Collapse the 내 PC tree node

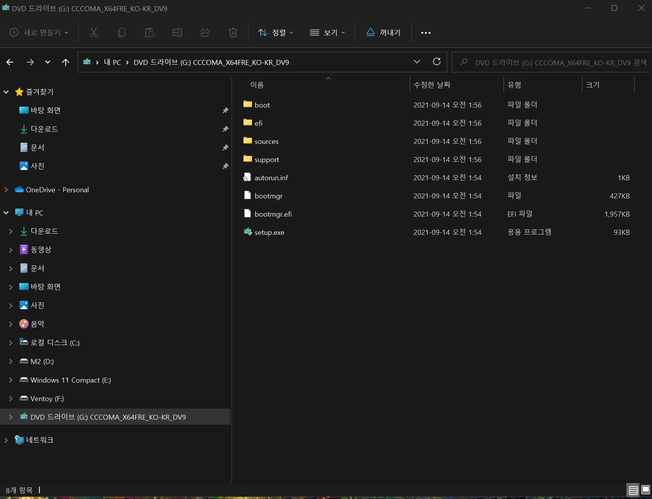6,212
